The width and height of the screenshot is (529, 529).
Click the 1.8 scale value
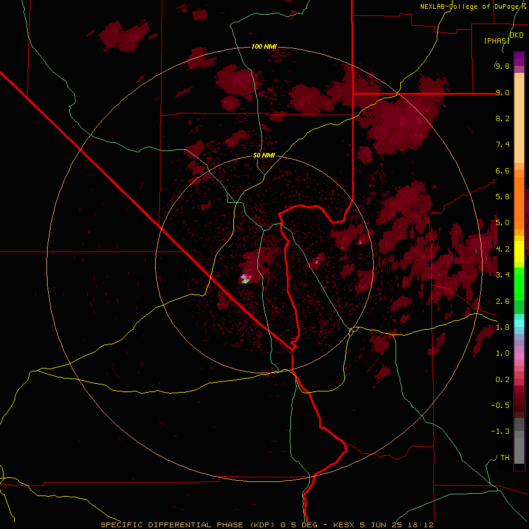[x=503, y=327]
